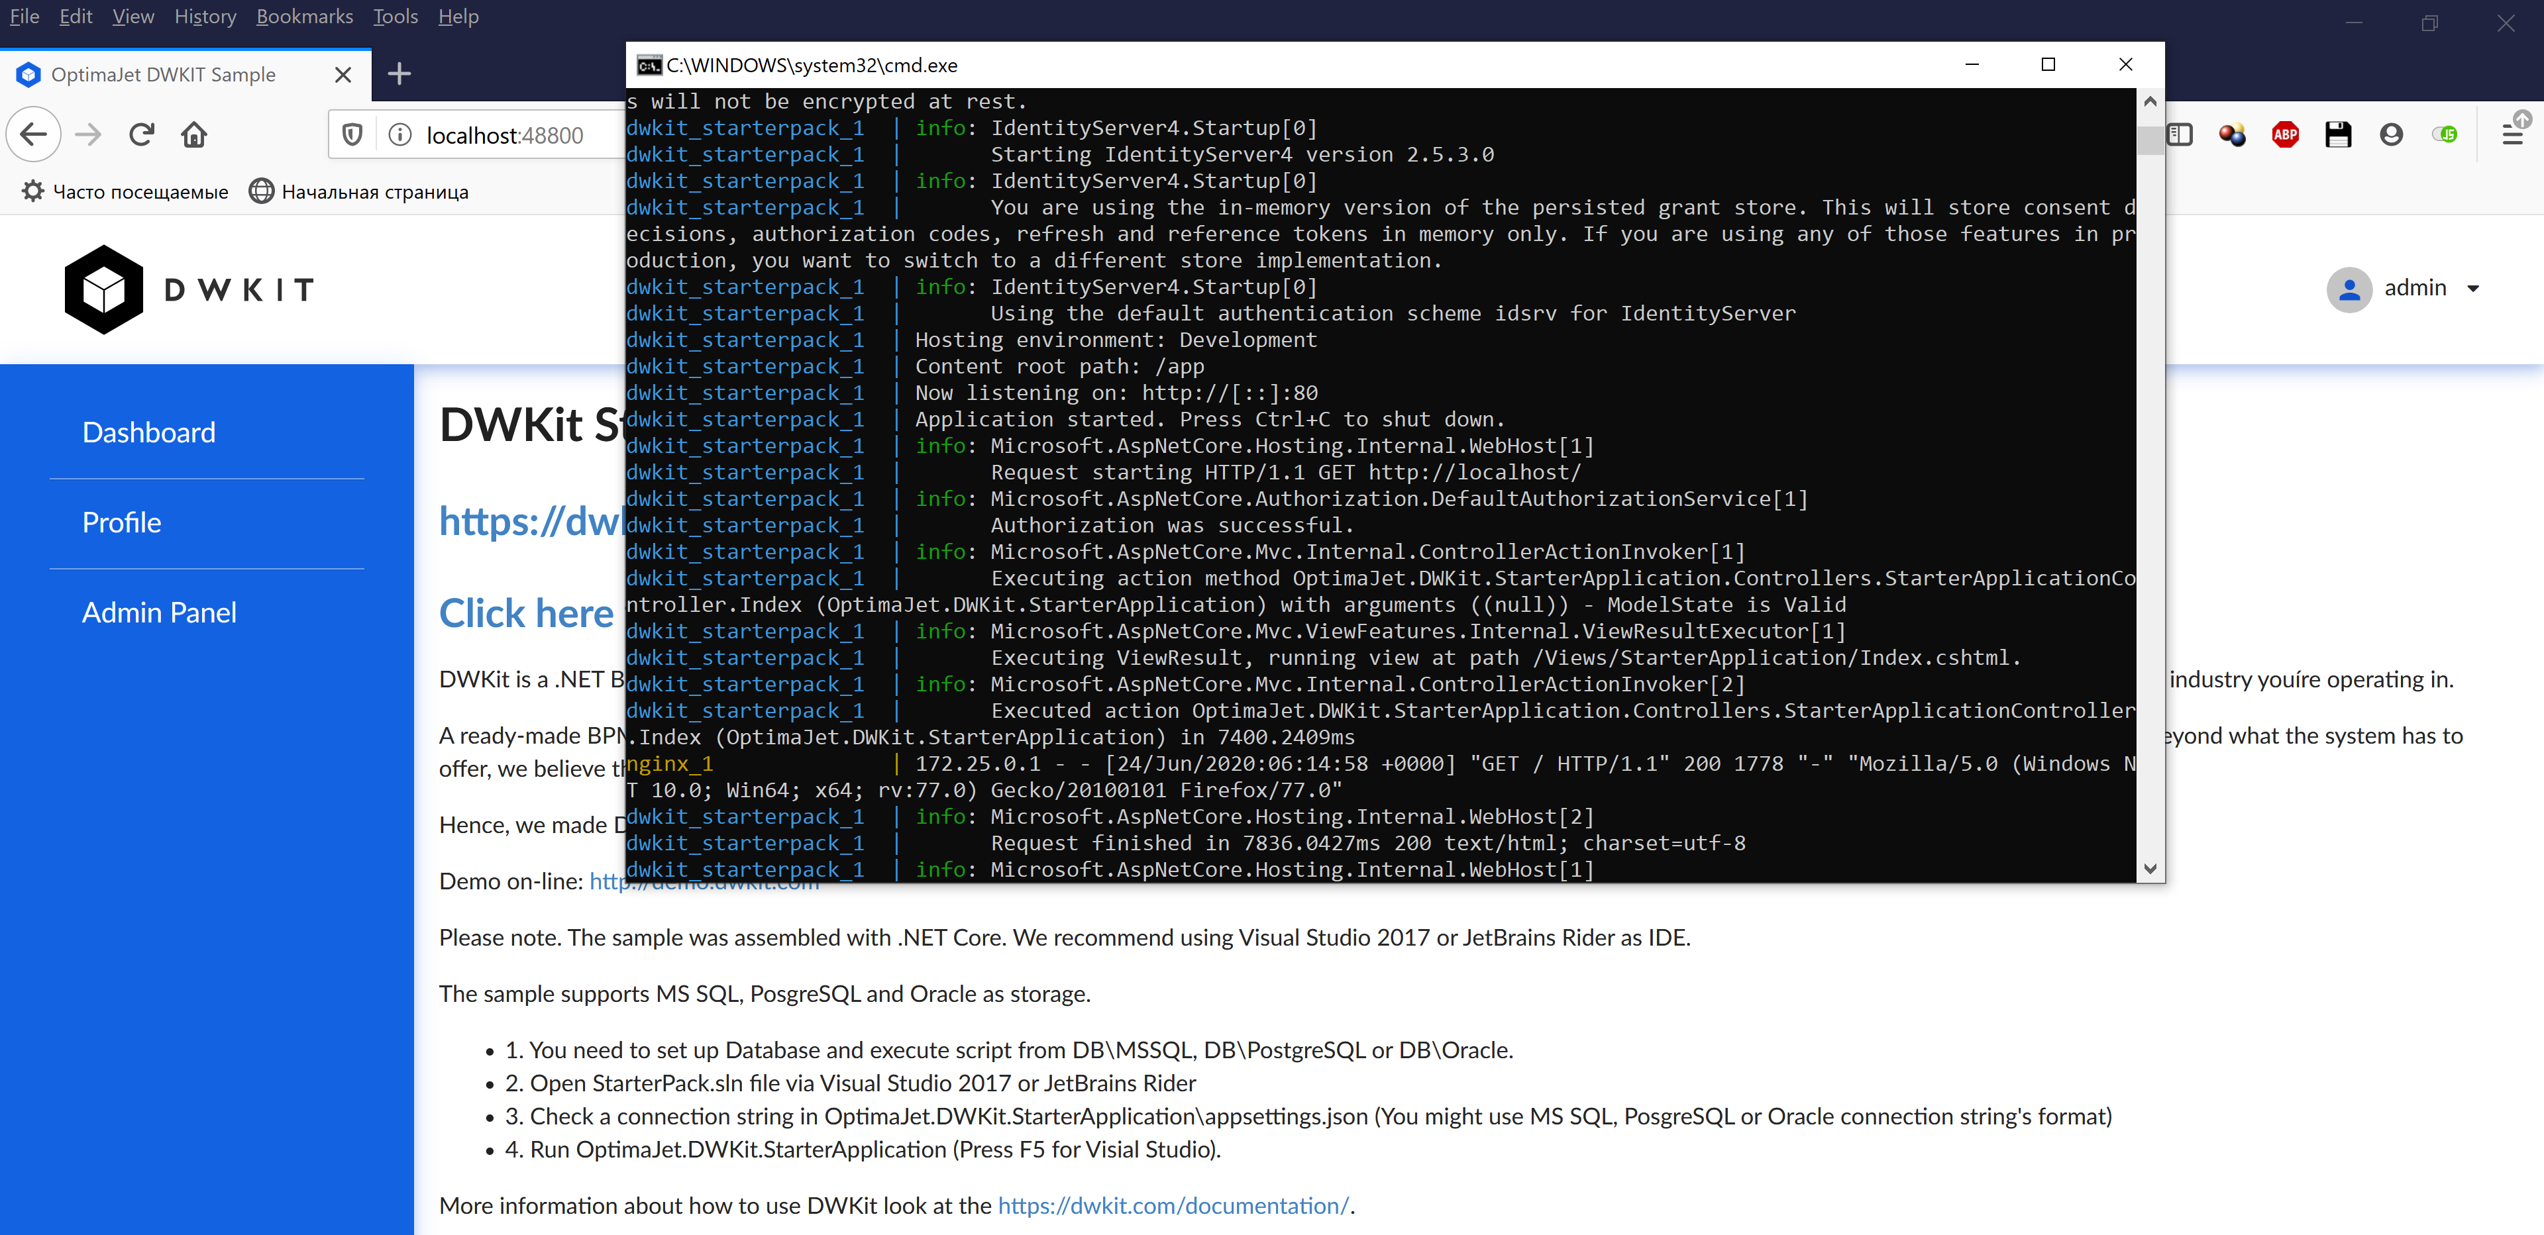Click the colored balls extension icon
The width and height of the screenshot is (2544, 1235).
tap(2232, 134)
